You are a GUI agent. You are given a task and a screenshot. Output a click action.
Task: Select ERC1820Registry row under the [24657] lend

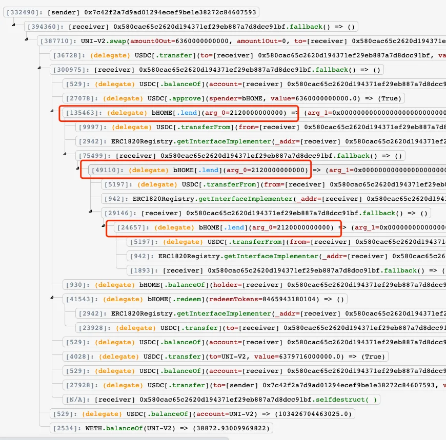click(x=287, y=256)
